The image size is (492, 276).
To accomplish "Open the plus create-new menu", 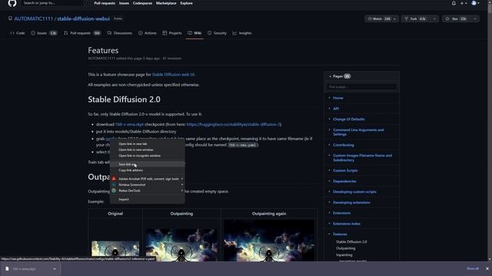I will pyautogui.click(x=464, y=3).
